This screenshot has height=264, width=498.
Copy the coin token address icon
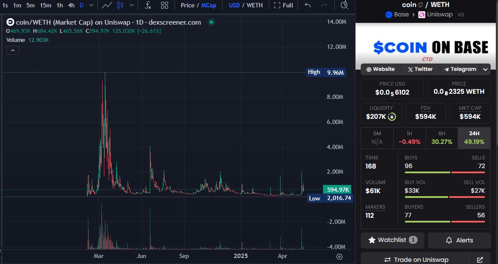[421, 5]
